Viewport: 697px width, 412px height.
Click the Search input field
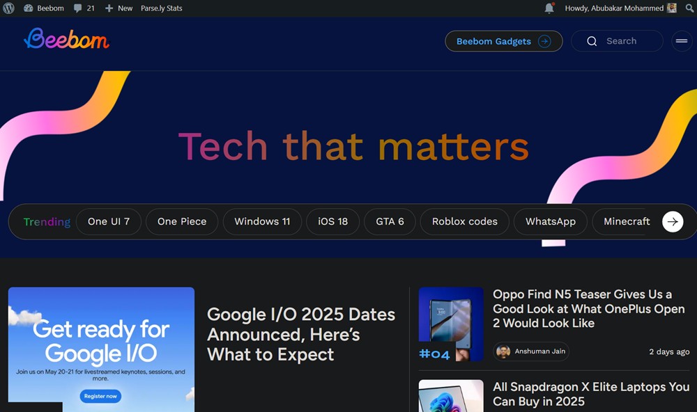(x=617, y=41)
